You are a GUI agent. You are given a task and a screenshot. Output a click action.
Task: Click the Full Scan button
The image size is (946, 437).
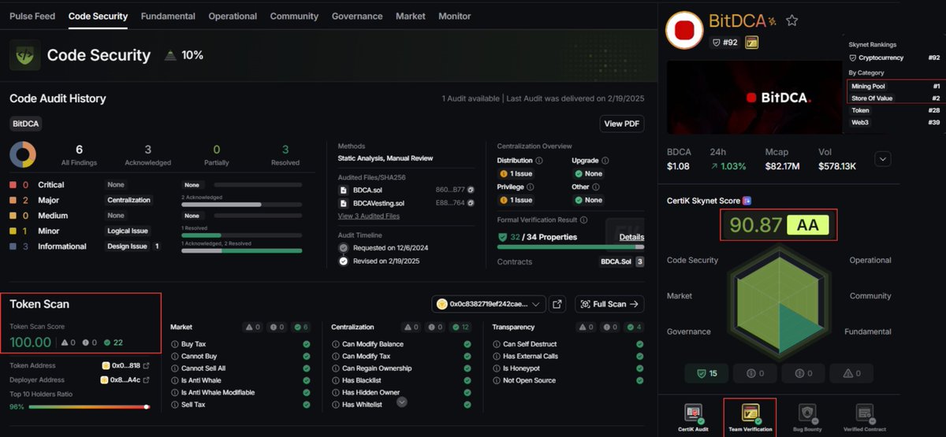pos(609,304)
